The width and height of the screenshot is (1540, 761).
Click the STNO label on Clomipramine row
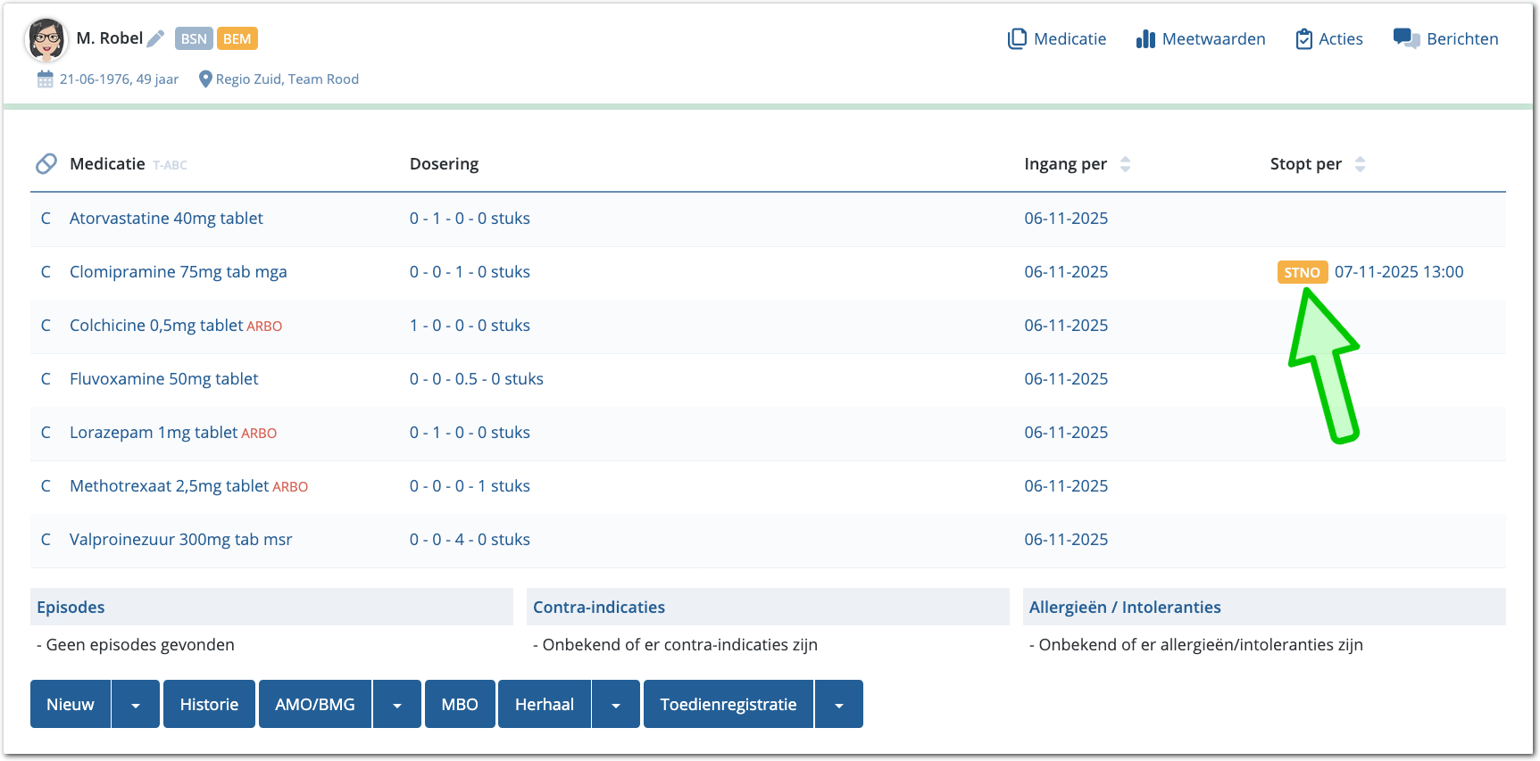click(x=1302, y=272)
